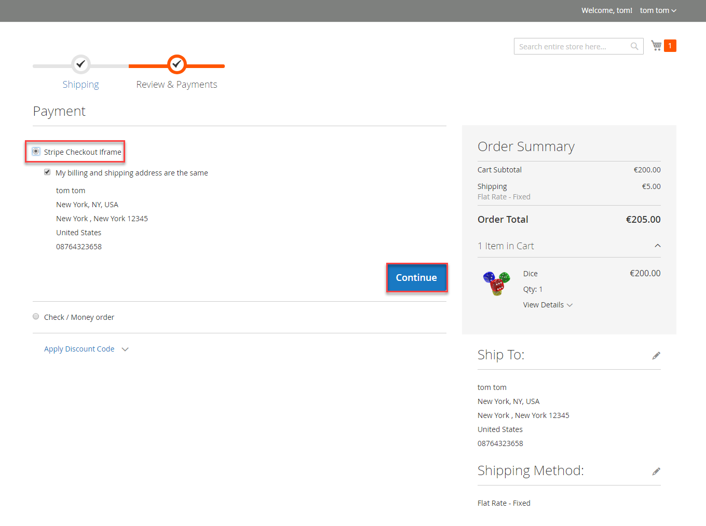Edit Shipping Method pencil icon
706x526 pixels.
coord(656,471)
